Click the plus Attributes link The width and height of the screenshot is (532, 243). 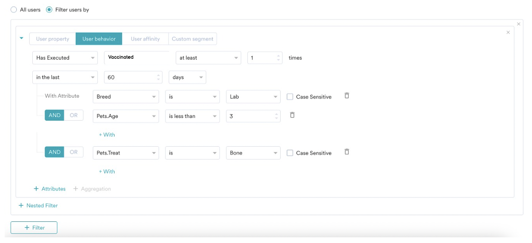tap(50, 189)
